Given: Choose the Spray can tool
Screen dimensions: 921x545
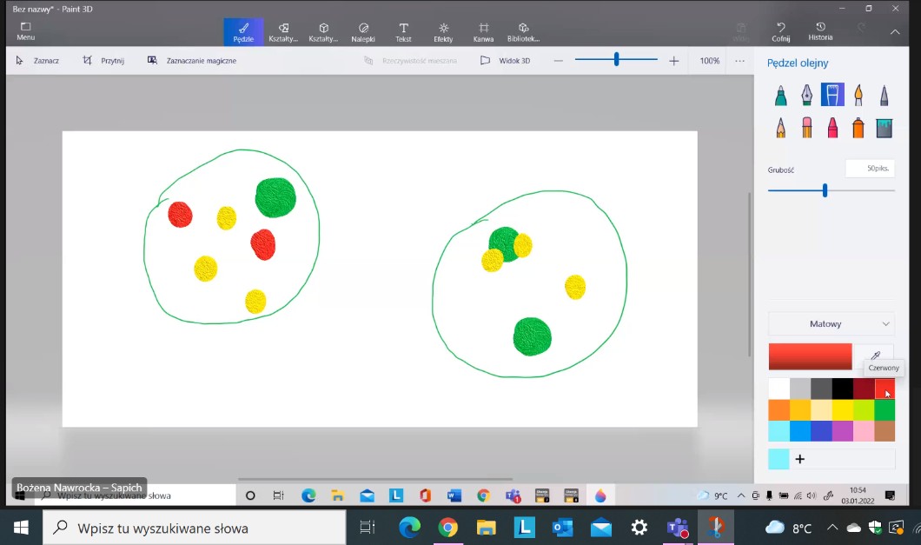Looking at the screenshot, I should 858,128.
